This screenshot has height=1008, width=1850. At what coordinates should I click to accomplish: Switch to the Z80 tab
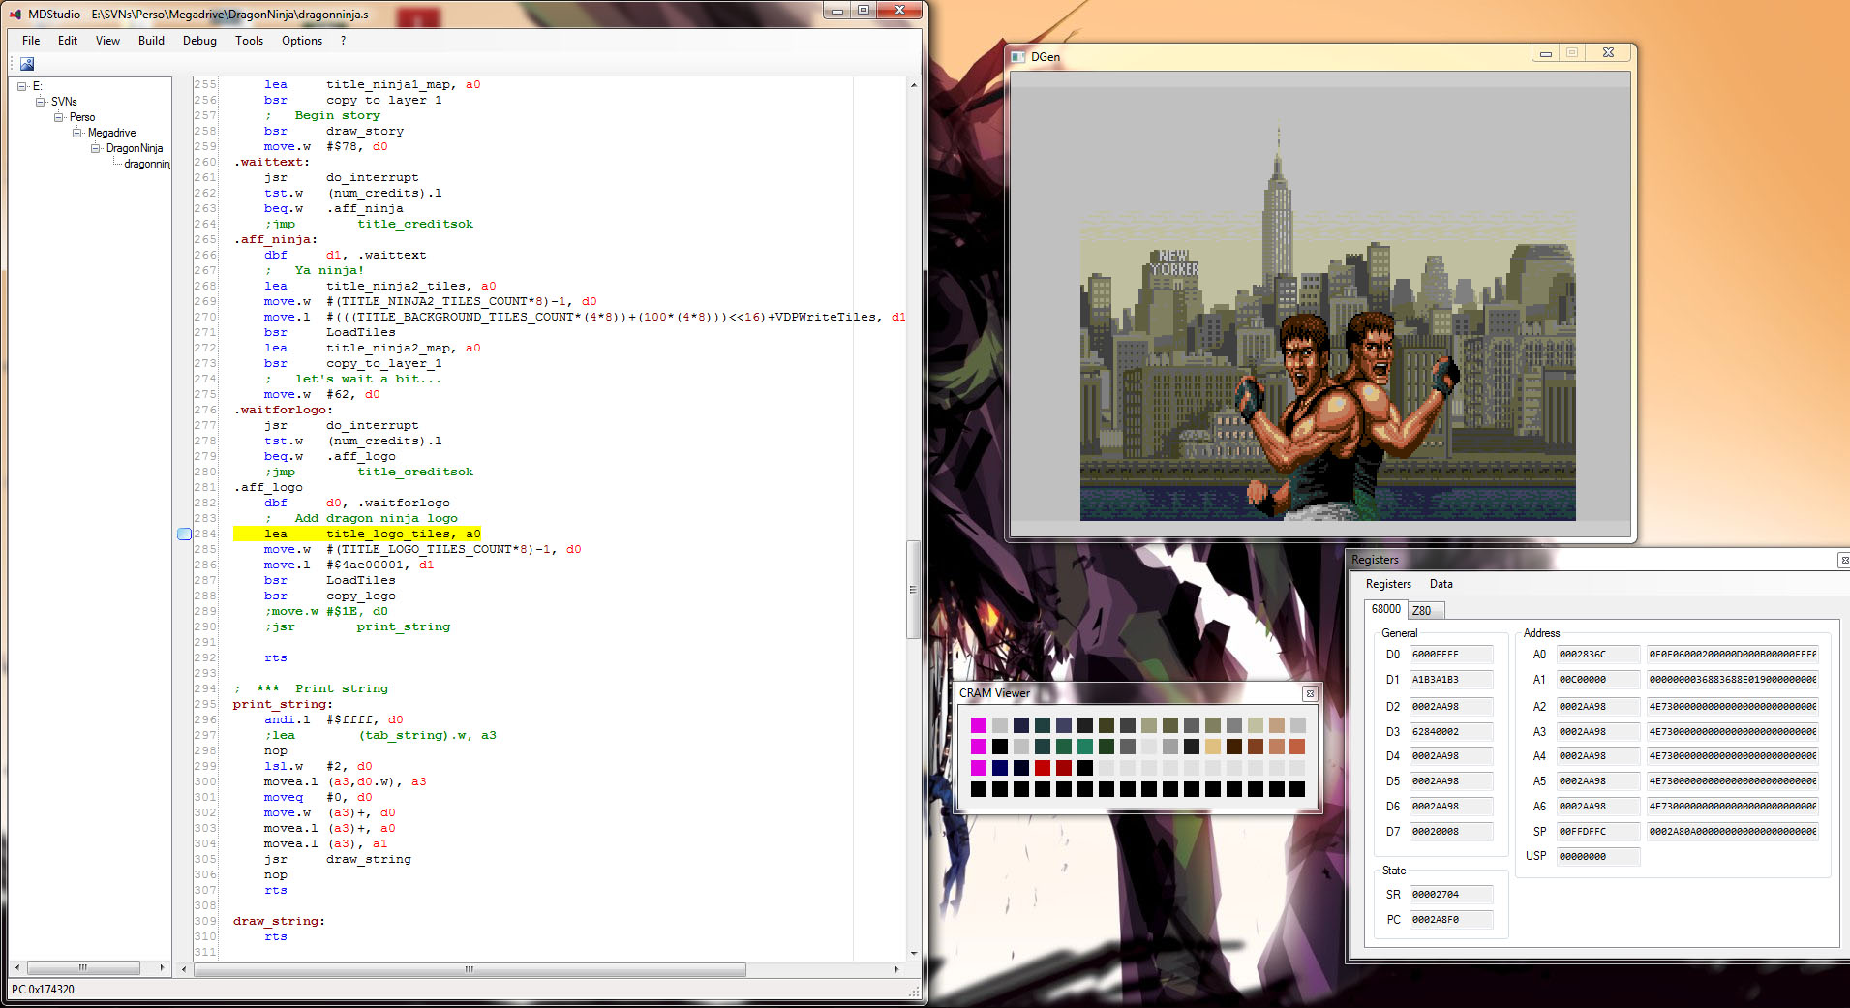click(1424, 611)
